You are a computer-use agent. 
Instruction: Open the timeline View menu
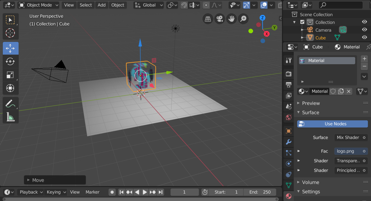click(75, 192)
